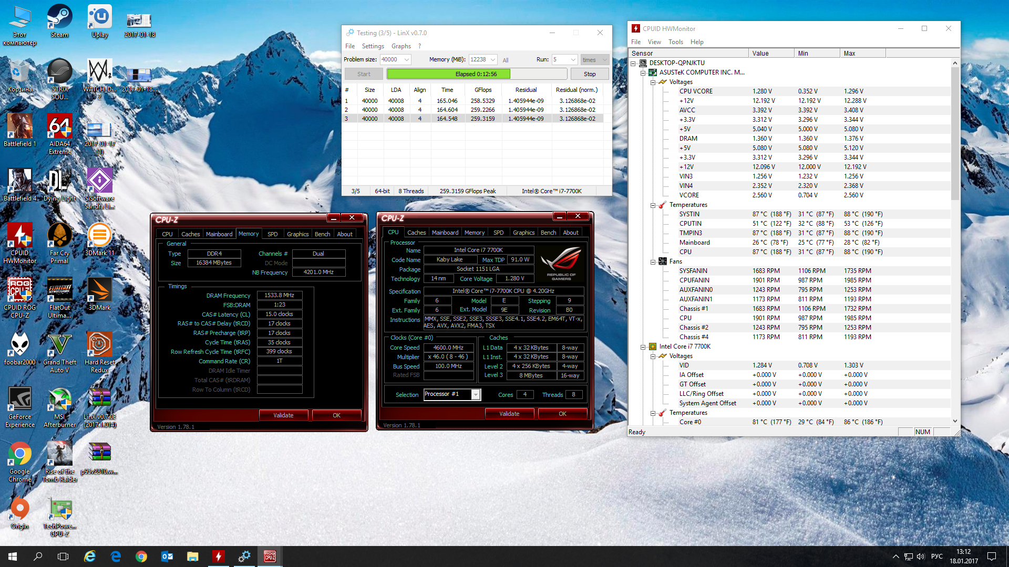Open the taskbar clock and date

(964, 556)
